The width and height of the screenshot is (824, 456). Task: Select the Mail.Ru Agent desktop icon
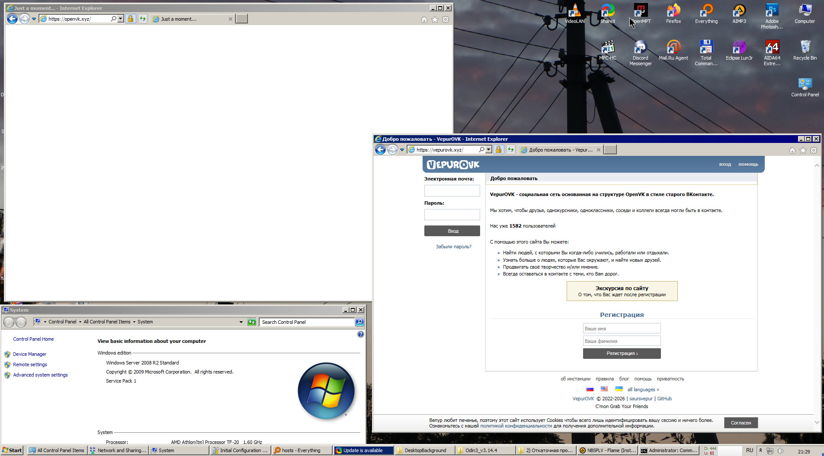673,50
